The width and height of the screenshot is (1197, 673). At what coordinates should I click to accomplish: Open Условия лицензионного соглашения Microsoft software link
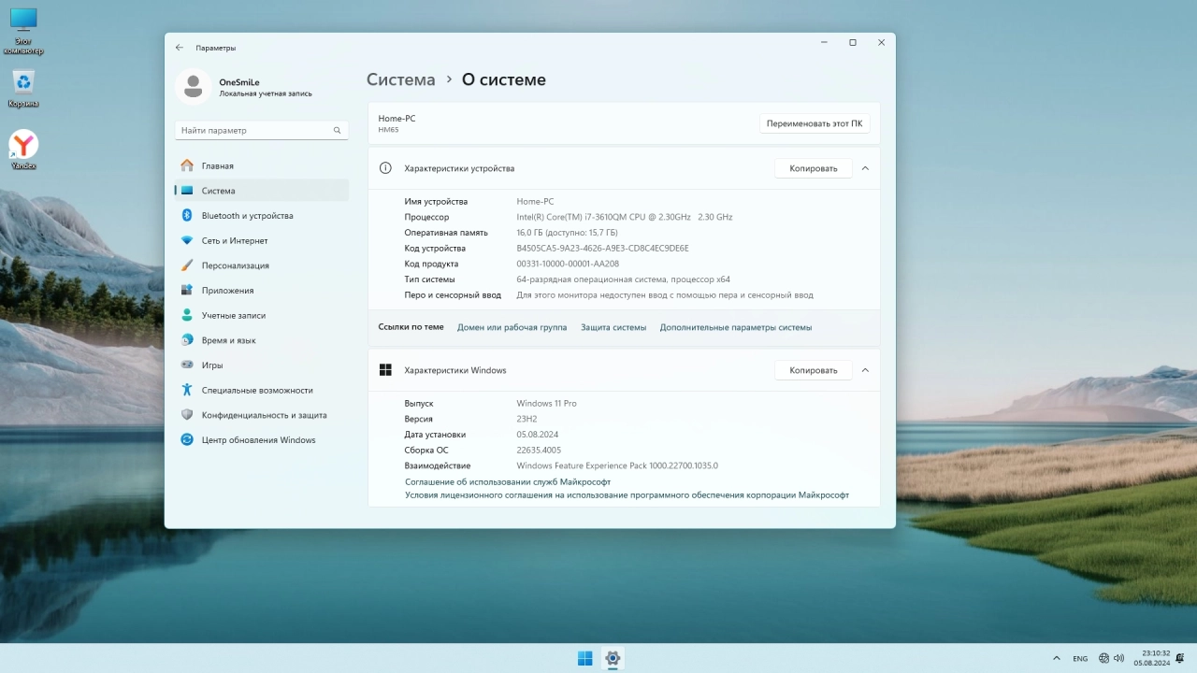[627, 495]
